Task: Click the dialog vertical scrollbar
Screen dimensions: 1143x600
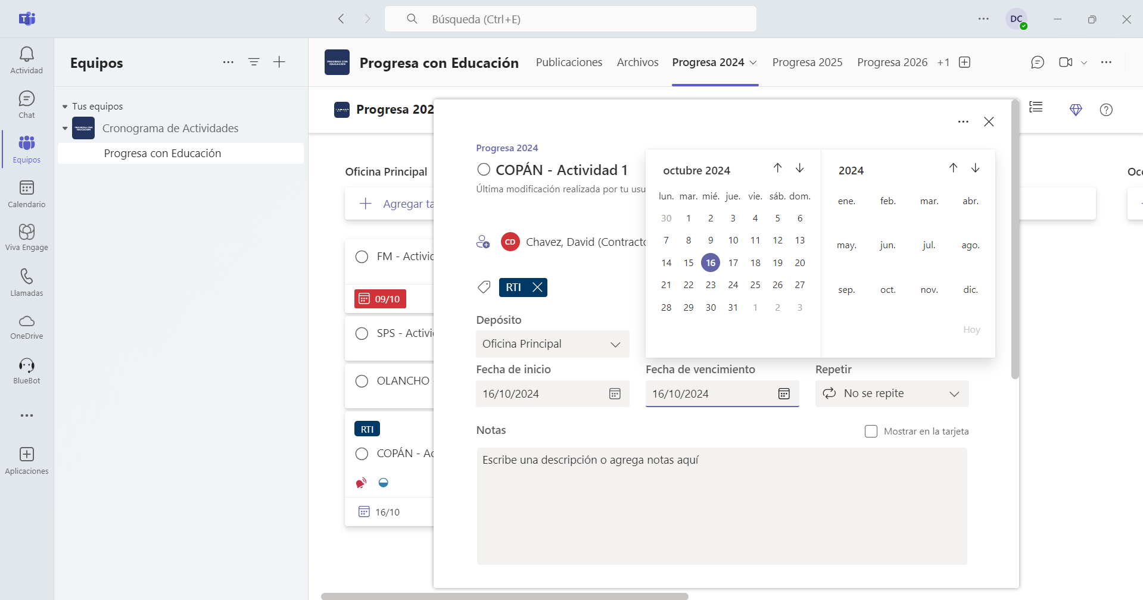Action: click(1015, 239)
